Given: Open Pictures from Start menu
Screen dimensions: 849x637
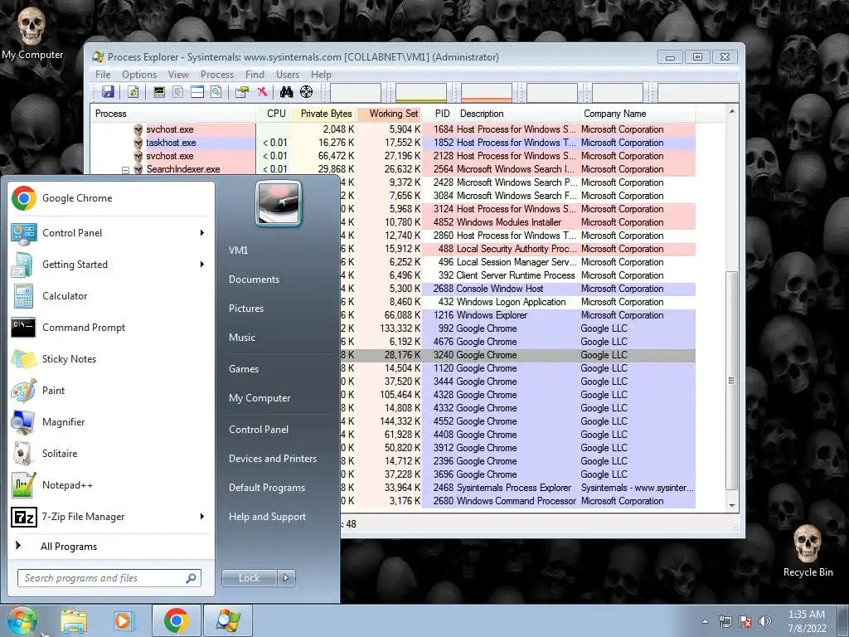Looking at the screenshot, I should (x=246, y=309).
